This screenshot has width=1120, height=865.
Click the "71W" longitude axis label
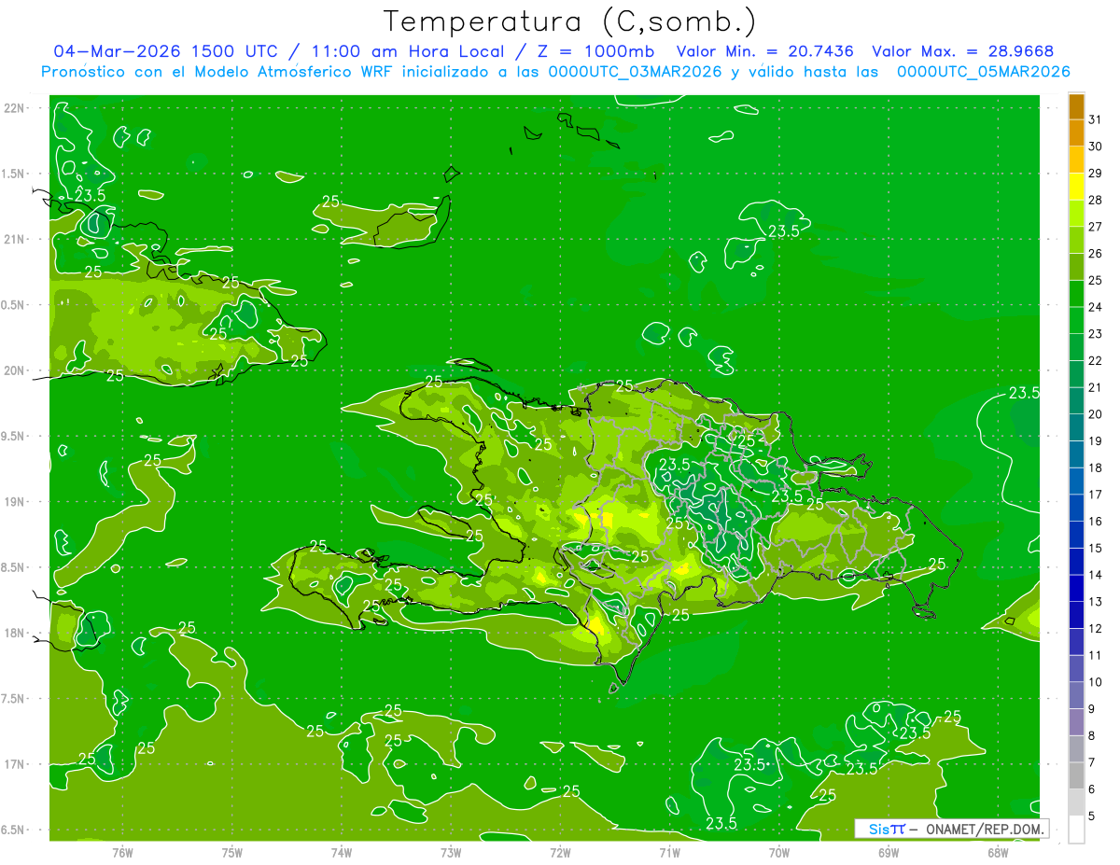(669, 852)
